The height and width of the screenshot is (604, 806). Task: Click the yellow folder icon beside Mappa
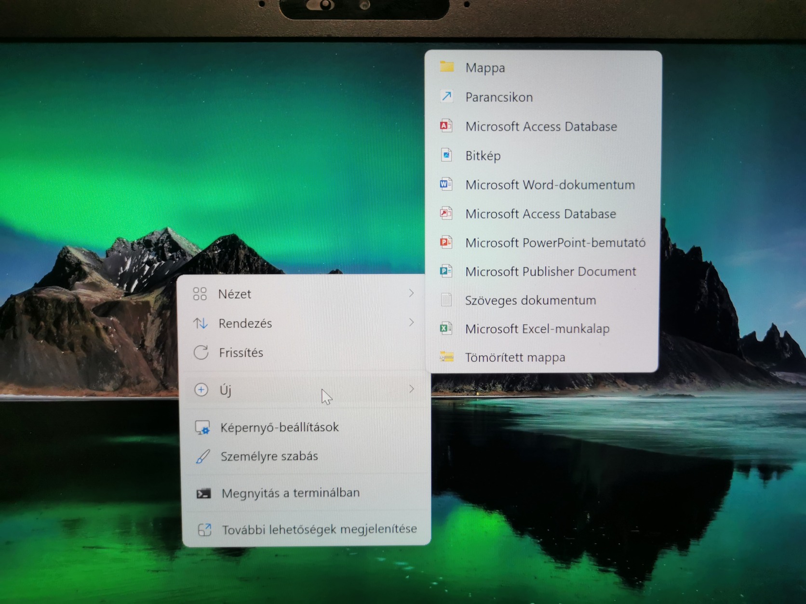(x=447, y=67)
